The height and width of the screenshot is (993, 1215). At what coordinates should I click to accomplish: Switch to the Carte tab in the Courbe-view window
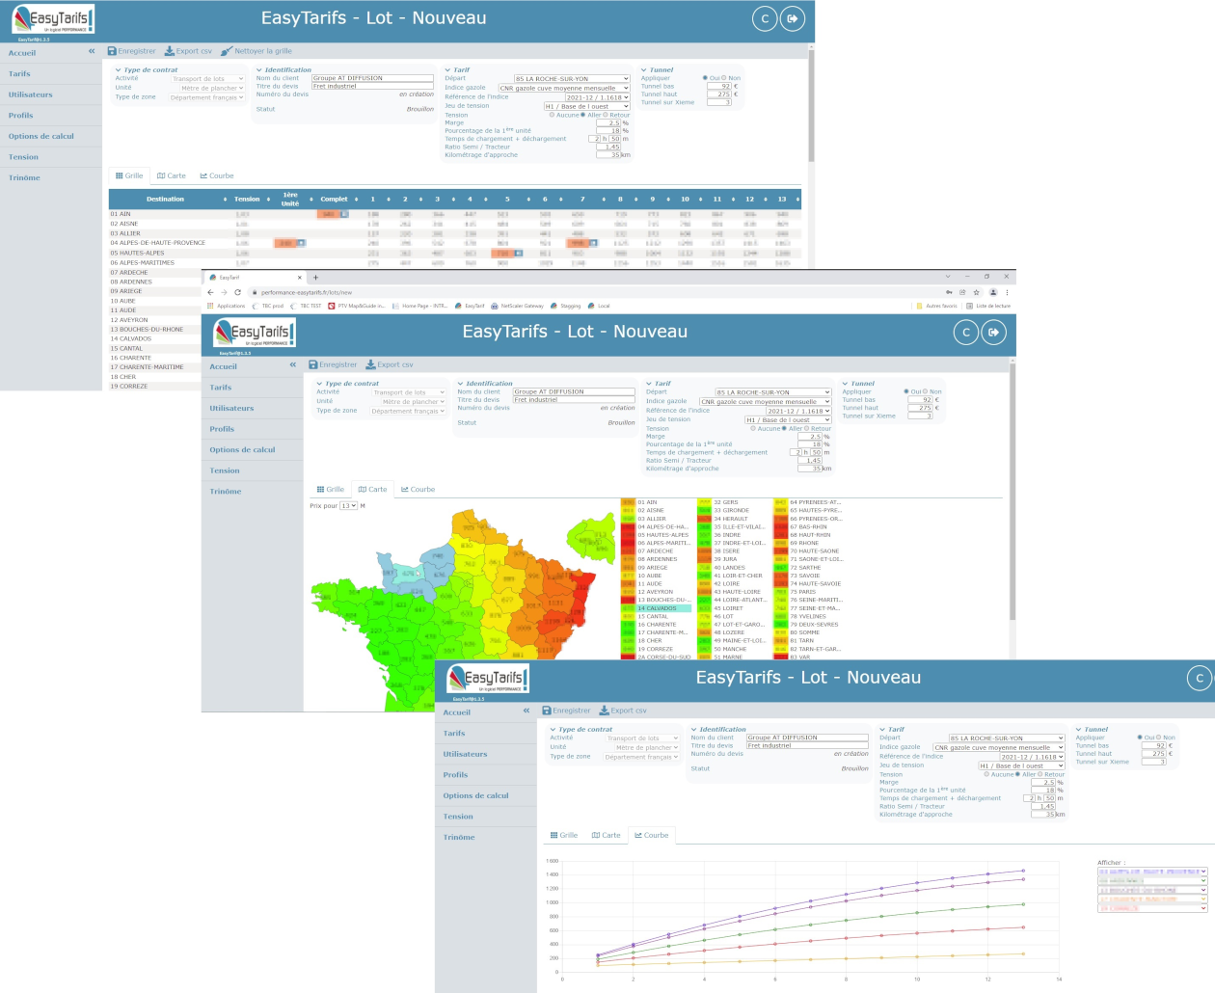pos(607,835)
